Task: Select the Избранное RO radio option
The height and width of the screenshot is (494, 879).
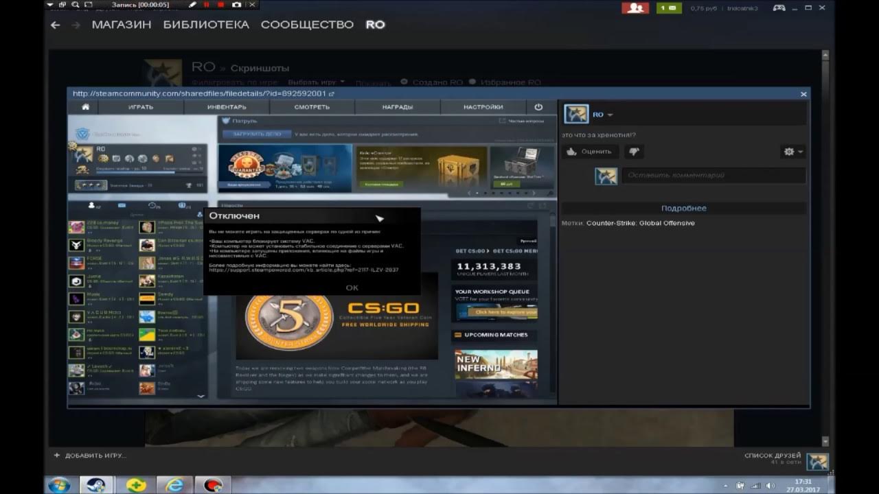Action: click(505, 82)
